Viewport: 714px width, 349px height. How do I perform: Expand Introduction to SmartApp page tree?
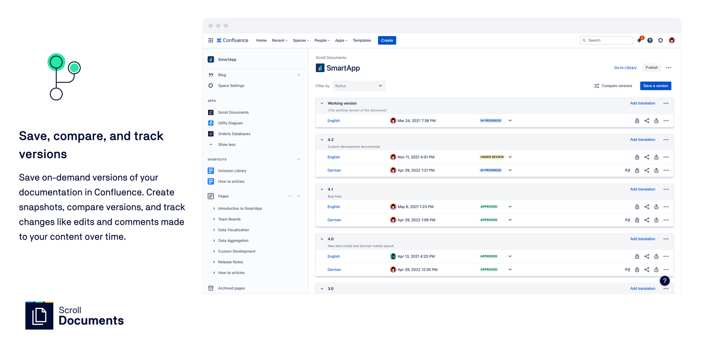tap(214, 209)
